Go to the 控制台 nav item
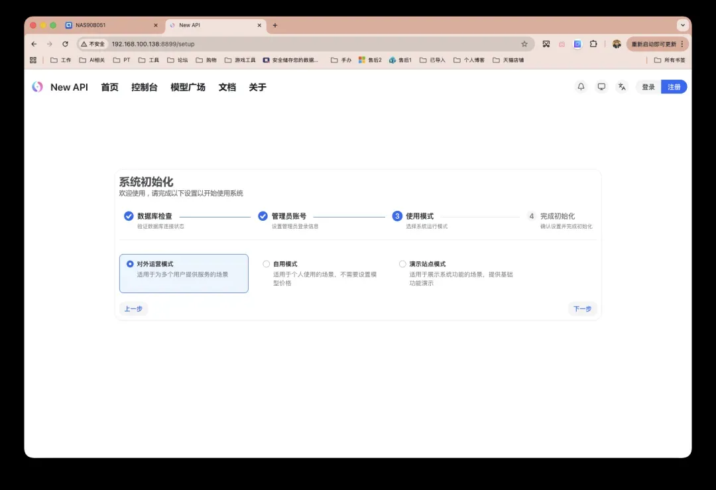The height and width of the screenshot is (490, 716). point(144,87)
